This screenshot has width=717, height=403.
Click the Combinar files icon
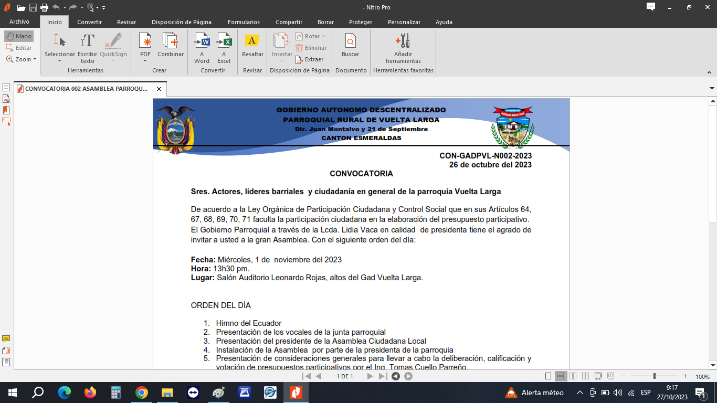coord(171,41)
